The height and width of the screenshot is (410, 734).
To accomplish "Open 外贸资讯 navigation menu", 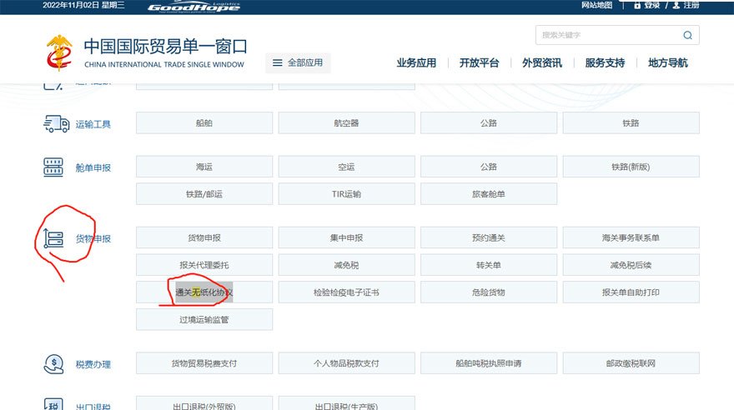I will pyautogui.click(x=542, y=62).
